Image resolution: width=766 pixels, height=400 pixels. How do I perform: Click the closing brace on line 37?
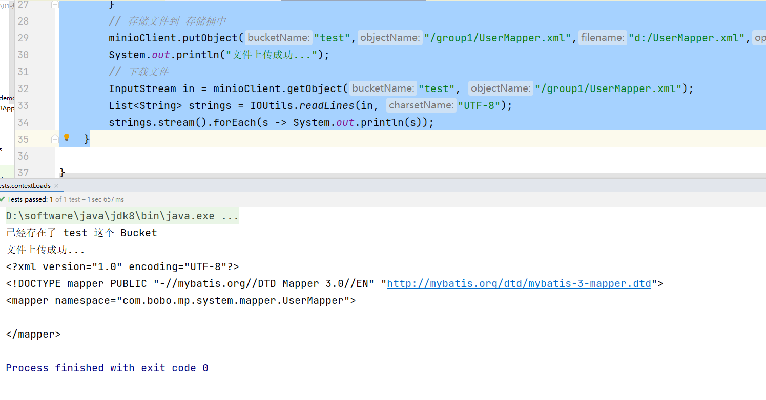63,172
